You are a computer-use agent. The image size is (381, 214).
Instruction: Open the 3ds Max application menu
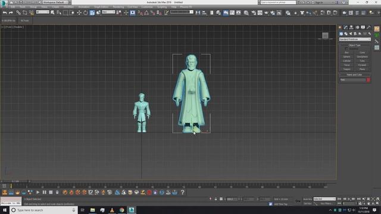[4, 3]
